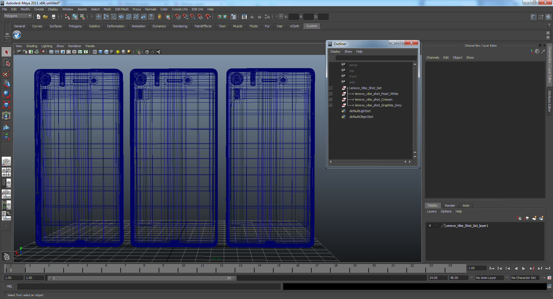Step forward one key
Viewport: 553px width, 299px height.
click(532, 269)
